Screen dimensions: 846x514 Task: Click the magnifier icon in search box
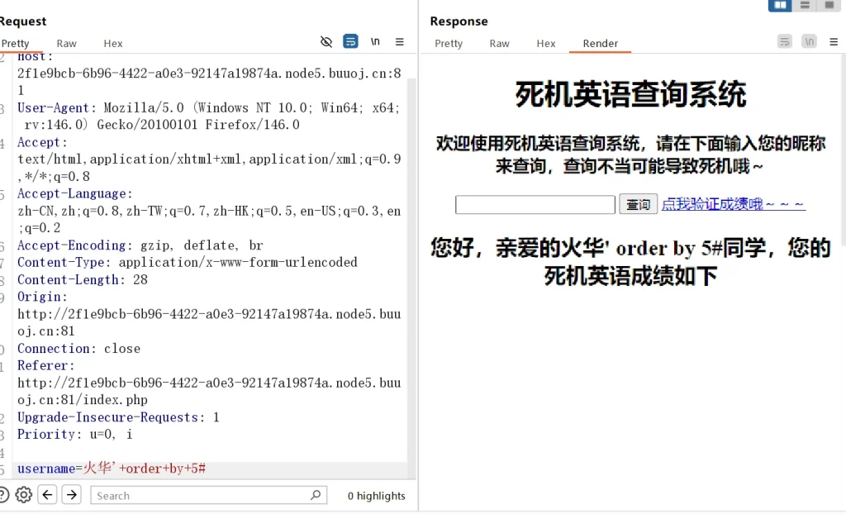coord(316,495)
